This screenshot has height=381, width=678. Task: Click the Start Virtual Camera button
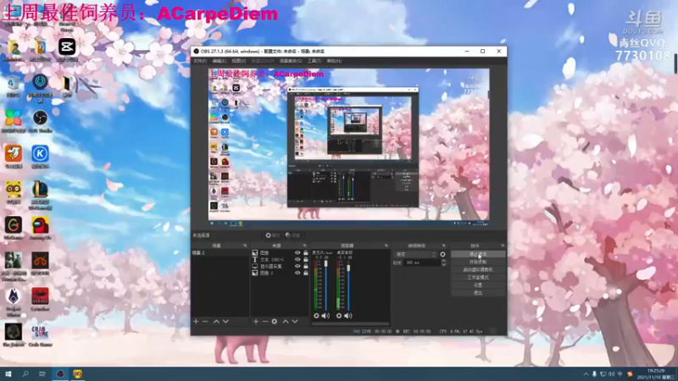point(478,269)
